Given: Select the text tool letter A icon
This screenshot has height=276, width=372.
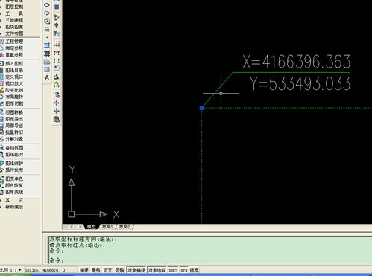Looking at the screenshot, I should [47, 78].
